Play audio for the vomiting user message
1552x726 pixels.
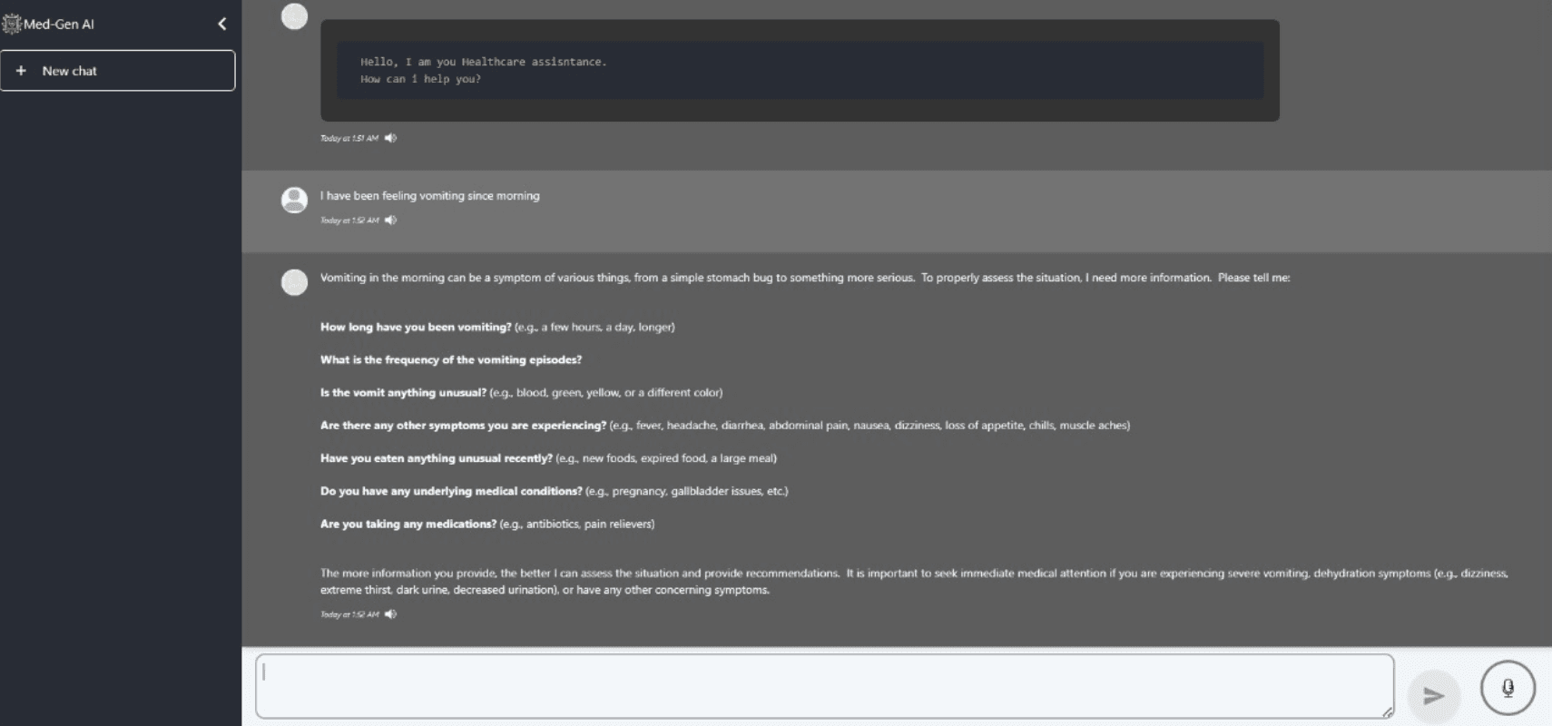390,220
